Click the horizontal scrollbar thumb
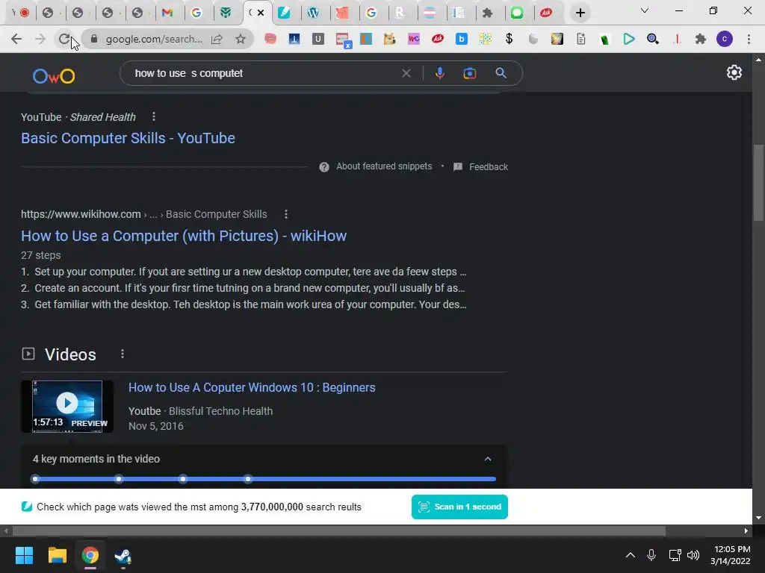Viewport: 765px width, 573px height. pyautogui.click(x=339, y=530)
